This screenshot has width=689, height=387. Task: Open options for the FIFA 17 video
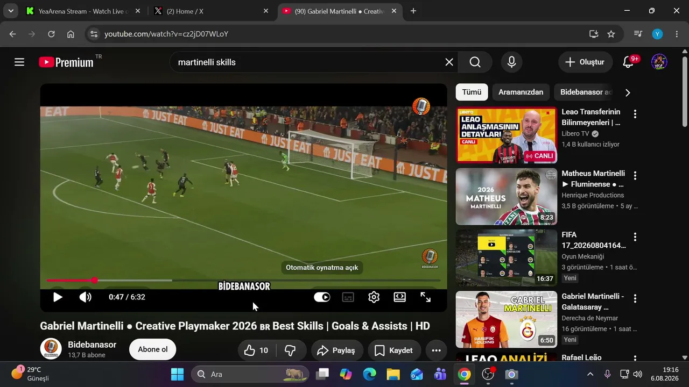[x=635, y=236]
